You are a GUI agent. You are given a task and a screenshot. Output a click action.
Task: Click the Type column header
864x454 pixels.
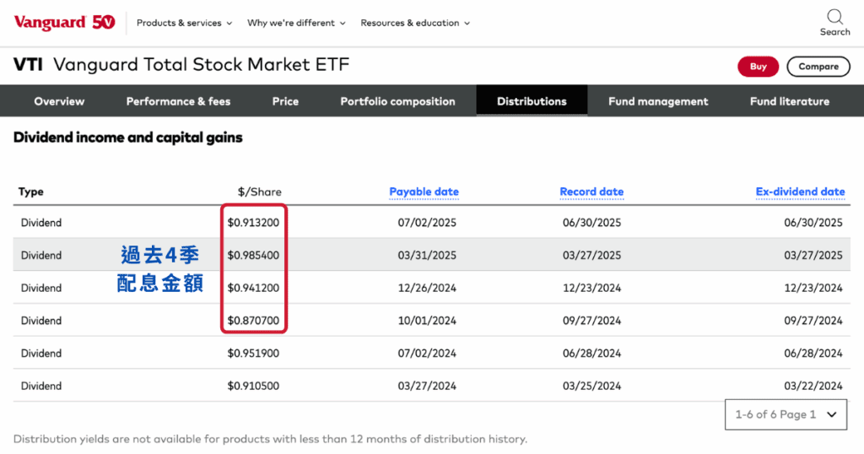31,192
